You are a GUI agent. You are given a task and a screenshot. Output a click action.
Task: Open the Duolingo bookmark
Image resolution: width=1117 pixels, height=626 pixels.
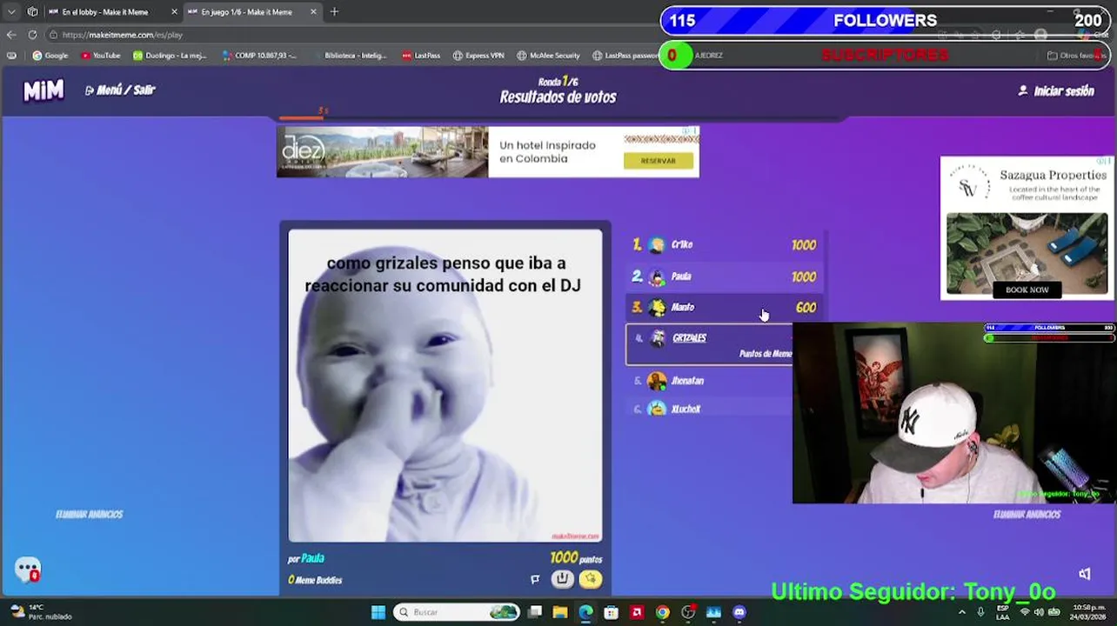pos(170,56)
